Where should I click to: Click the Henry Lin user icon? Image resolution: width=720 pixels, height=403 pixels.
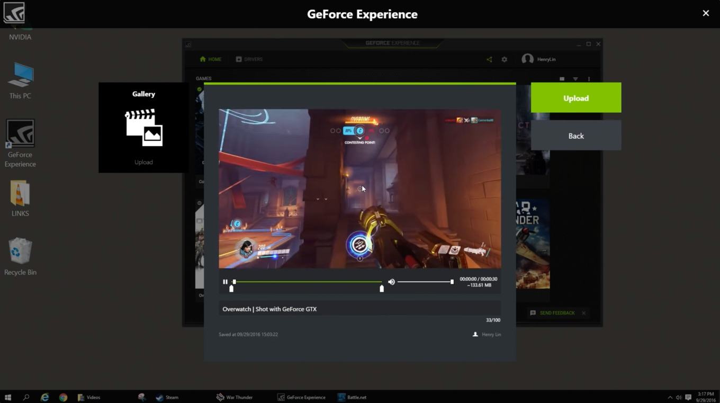pyautogui.click(x=475, y=334)
